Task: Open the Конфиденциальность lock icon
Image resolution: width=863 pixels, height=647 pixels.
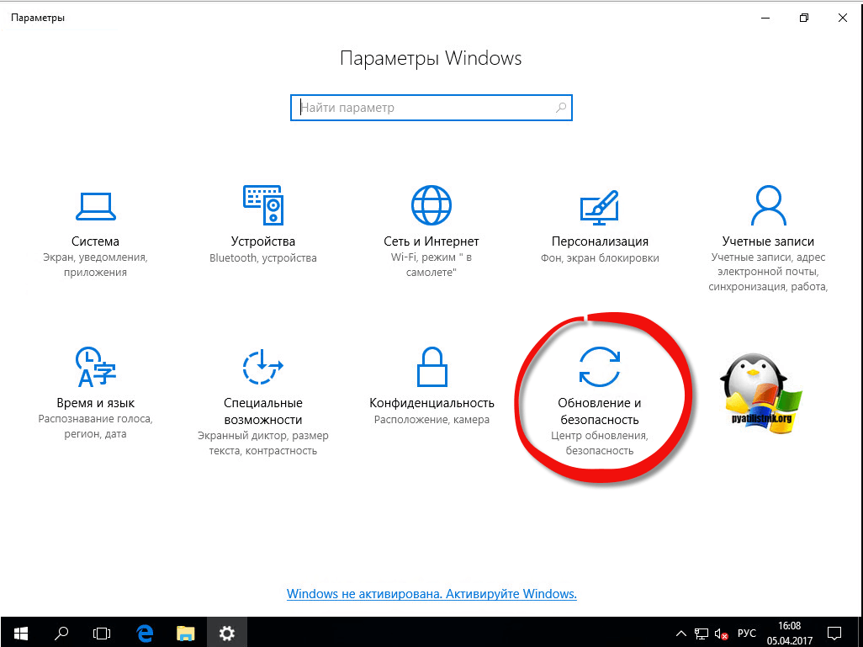Action: click(431, 366)
